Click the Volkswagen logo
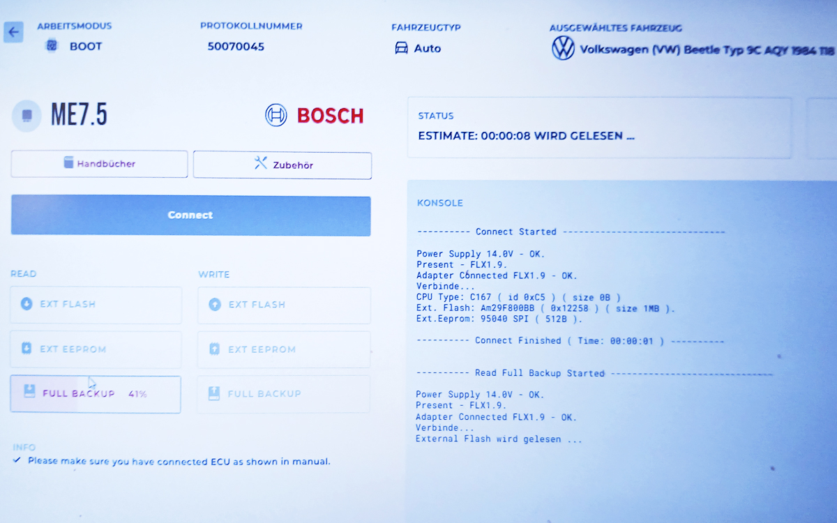 (x=563, y=49)
